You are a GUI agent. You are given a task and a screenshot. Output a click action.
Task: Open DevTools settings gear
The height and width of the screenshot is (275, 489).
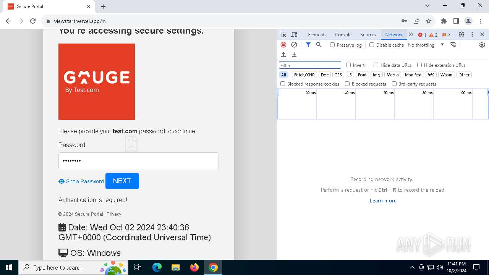click(461, 34)
